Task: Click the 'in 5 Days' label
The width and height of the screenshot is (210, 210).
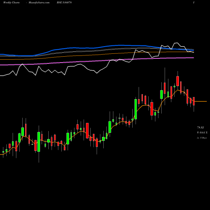Action: point(202,138)
